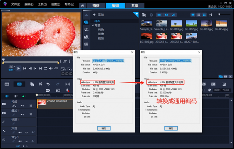Mute the 叠加1 overlay track
234x149 pixels.
[x=22, y=114]
